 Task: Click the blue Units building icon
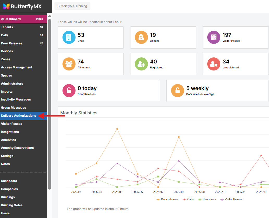click(69, 37)
